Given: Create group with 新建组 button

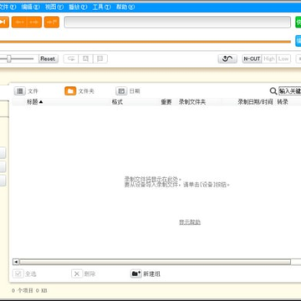Looking at the screenshot, I should [145, 274].
